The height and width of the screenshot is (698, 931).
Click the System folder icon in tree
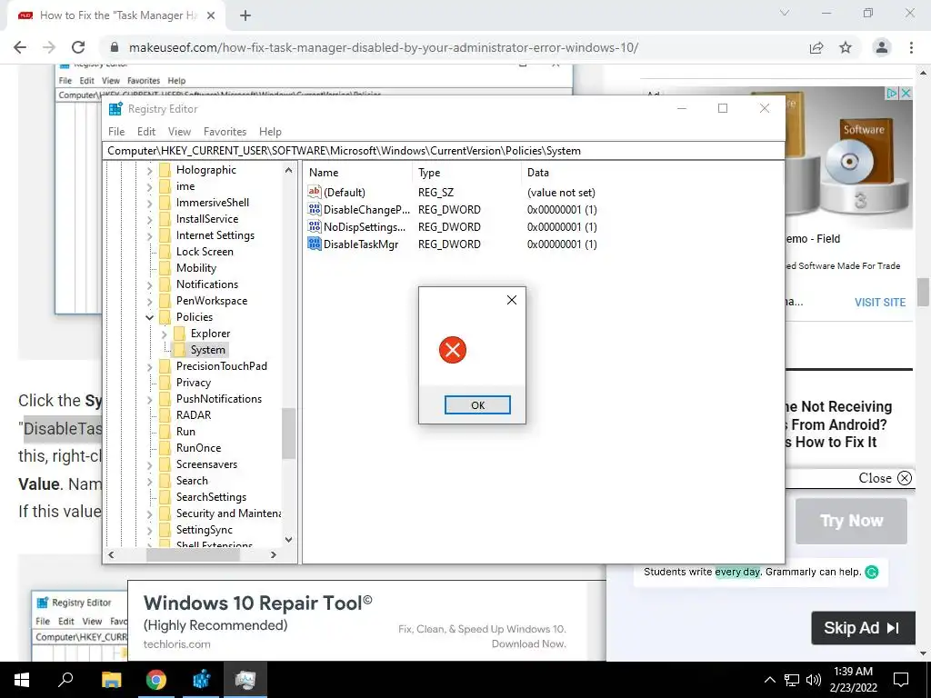coord(179,350)
